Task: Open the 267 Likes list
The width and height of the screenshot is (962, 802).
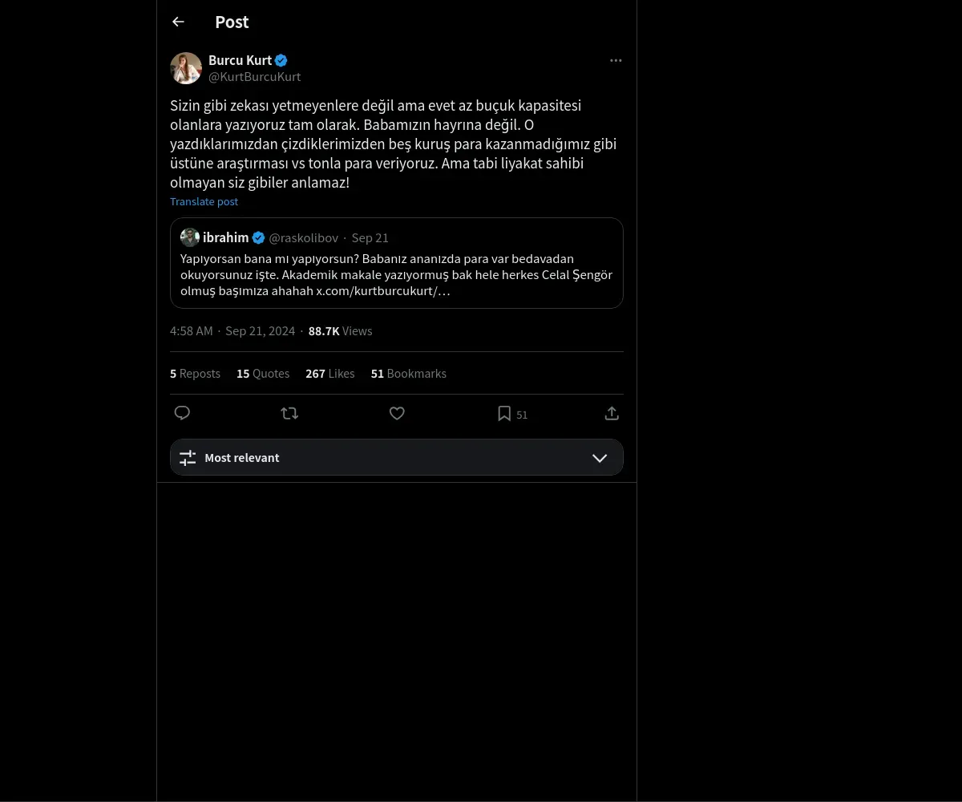Action: pos(329,374)
